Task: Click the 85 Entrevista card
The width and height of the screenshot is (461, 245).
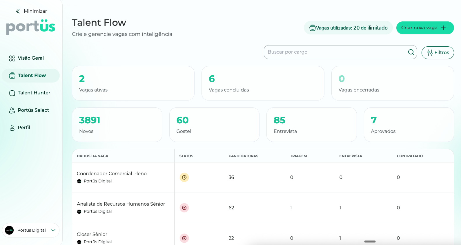Action: (x=312, y=125)
